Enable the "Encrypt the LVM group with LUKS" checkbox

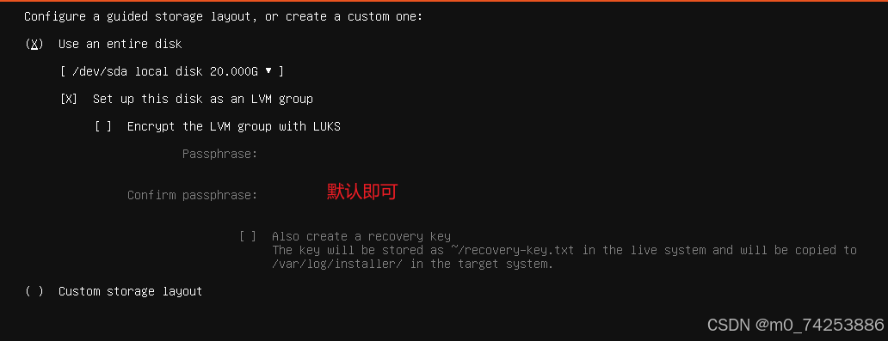pyautogui.click(x=103, y=126)
